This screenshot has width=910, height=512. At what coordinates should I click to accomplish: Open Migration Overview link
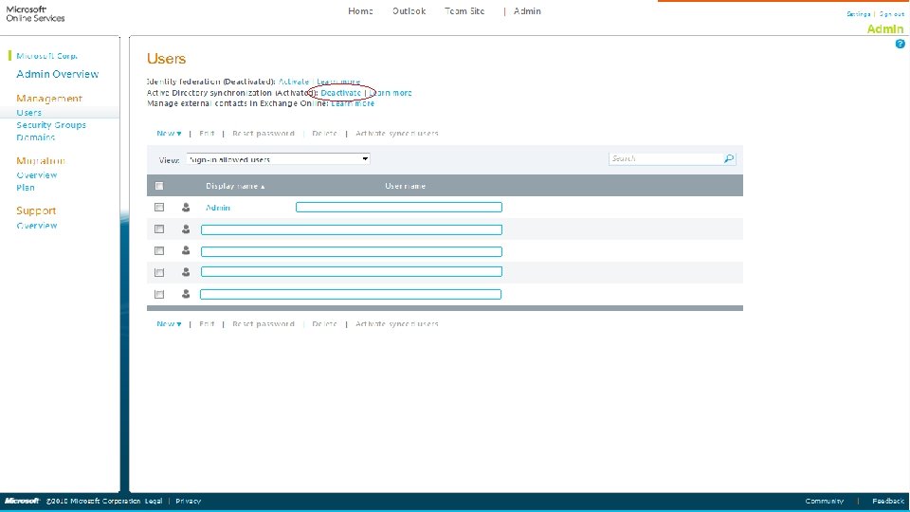coord(37,175)
